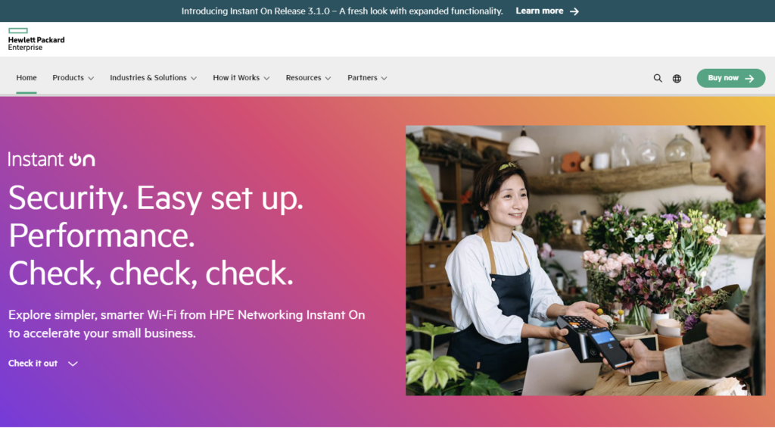The height and width of the screenshot is (434, 775).
Task: Click the globe language selector icon
Action: click(x=677, y=78)
